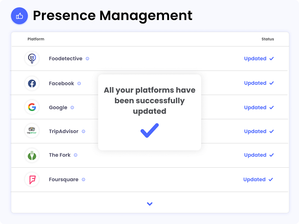Show info for The Fork
This screenshot has width=299, height=224.
coord(76,155)
